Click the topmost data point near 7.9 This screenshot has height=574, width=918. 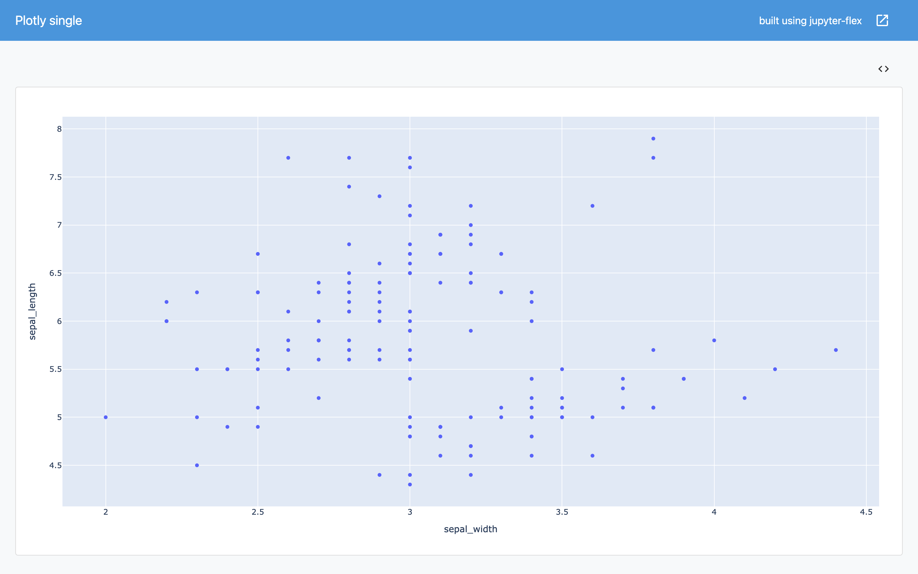coord(653,139)
